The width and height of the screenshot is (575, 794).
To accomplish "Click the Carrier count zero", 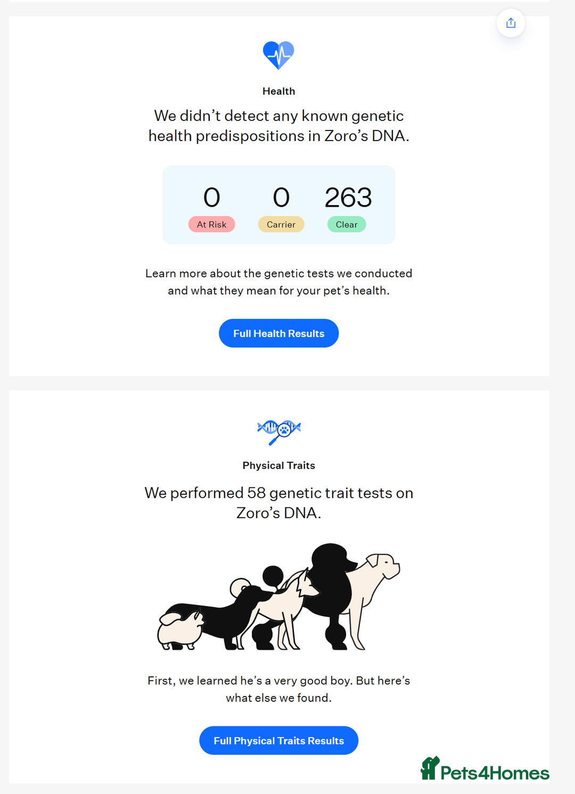I will pos(281,198).
